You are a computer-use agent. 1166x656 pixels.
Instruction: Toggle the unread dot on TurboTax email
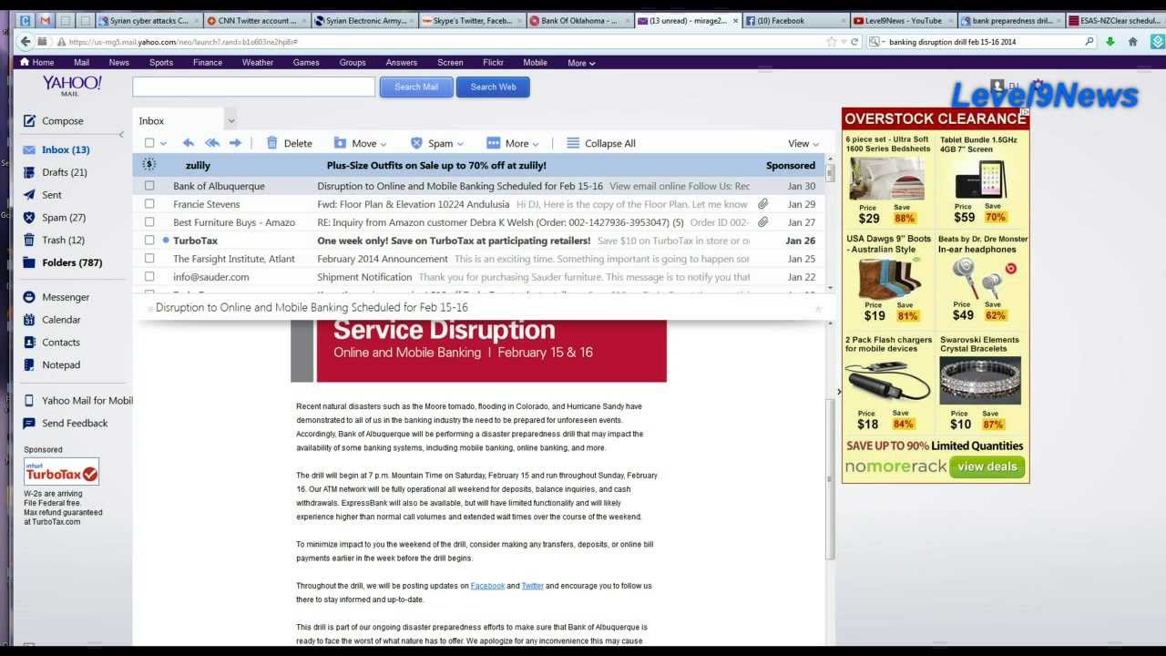166,241
